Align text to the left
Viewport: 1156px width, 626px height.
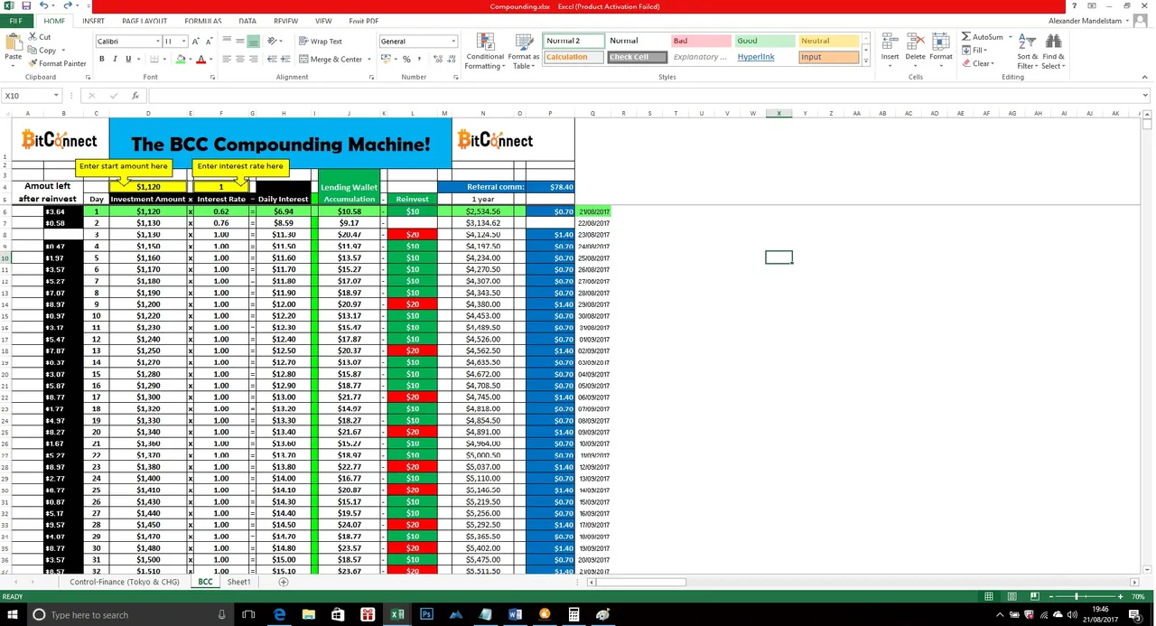[x=227, y=60]
